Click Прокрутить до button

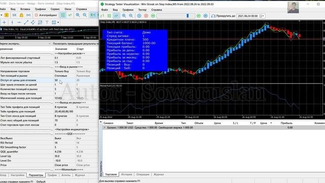(x=223, y=16)
